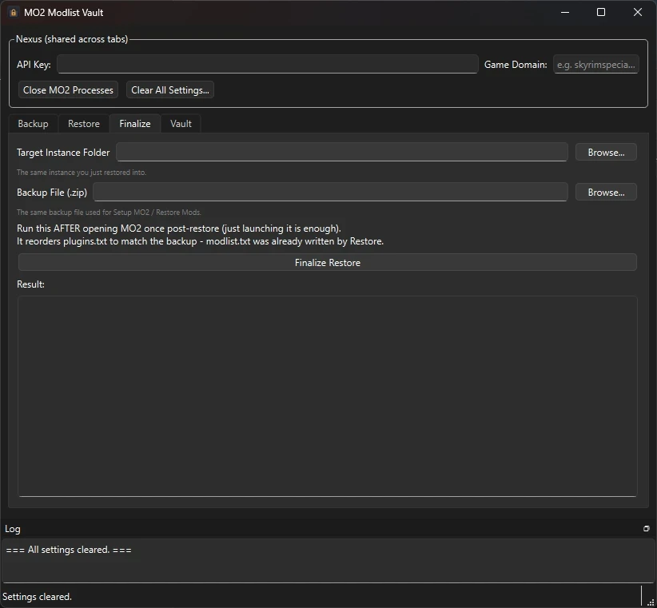Go to the Vault tab
The height and width of the screenshot is (608, 657).
181,124
